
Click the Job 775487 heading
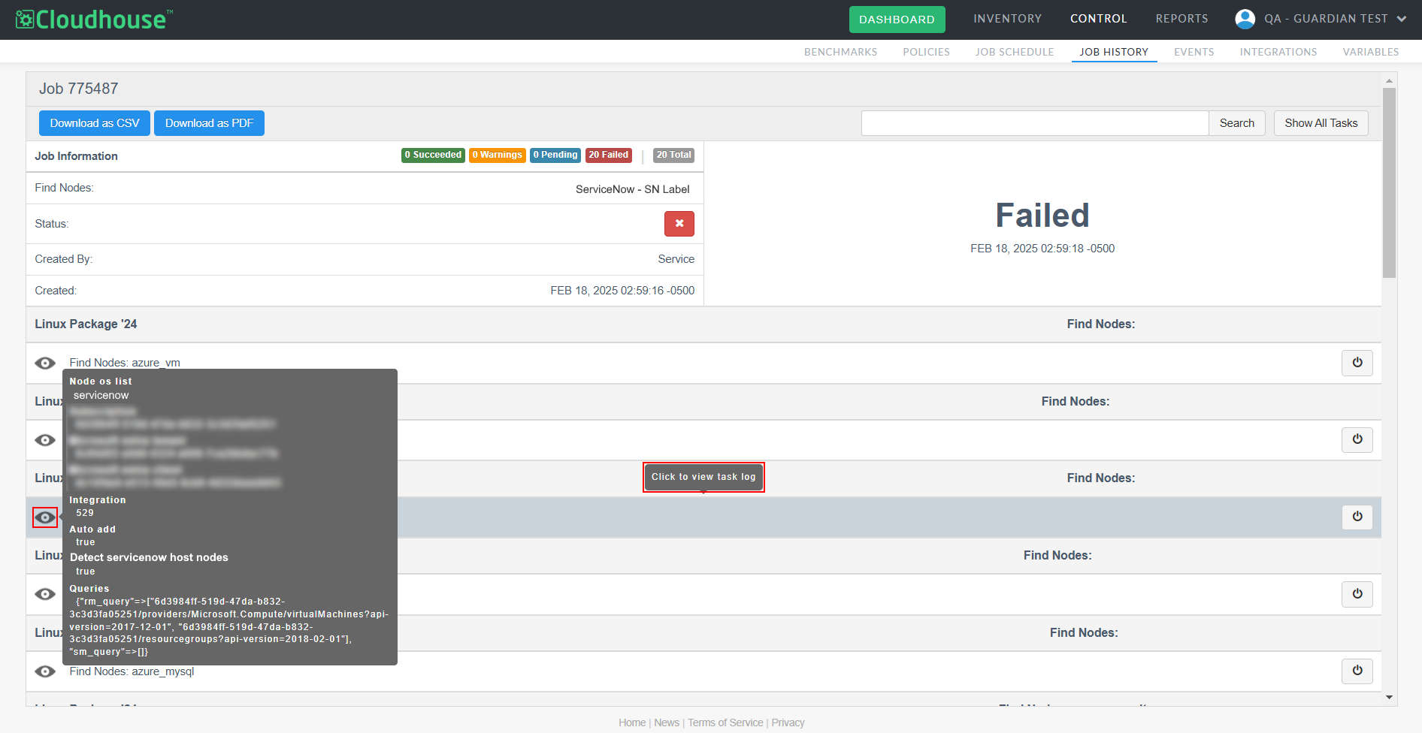click(x=79, y=89)
